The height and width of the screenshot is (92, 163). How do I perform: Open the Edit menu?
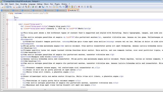coord(6,4)
